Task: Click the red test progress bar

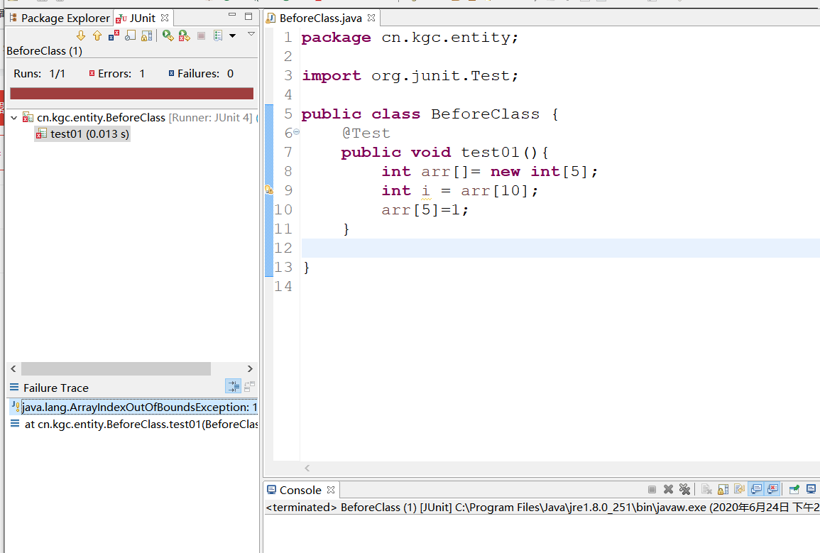Action: pos(131,93)
